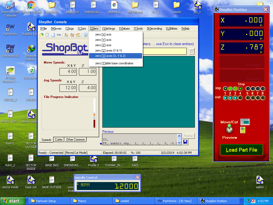Viewport: 273px width, 205px height.
Task: Open PartWorks3D desktop shortcut
Action: click(10, 51)
